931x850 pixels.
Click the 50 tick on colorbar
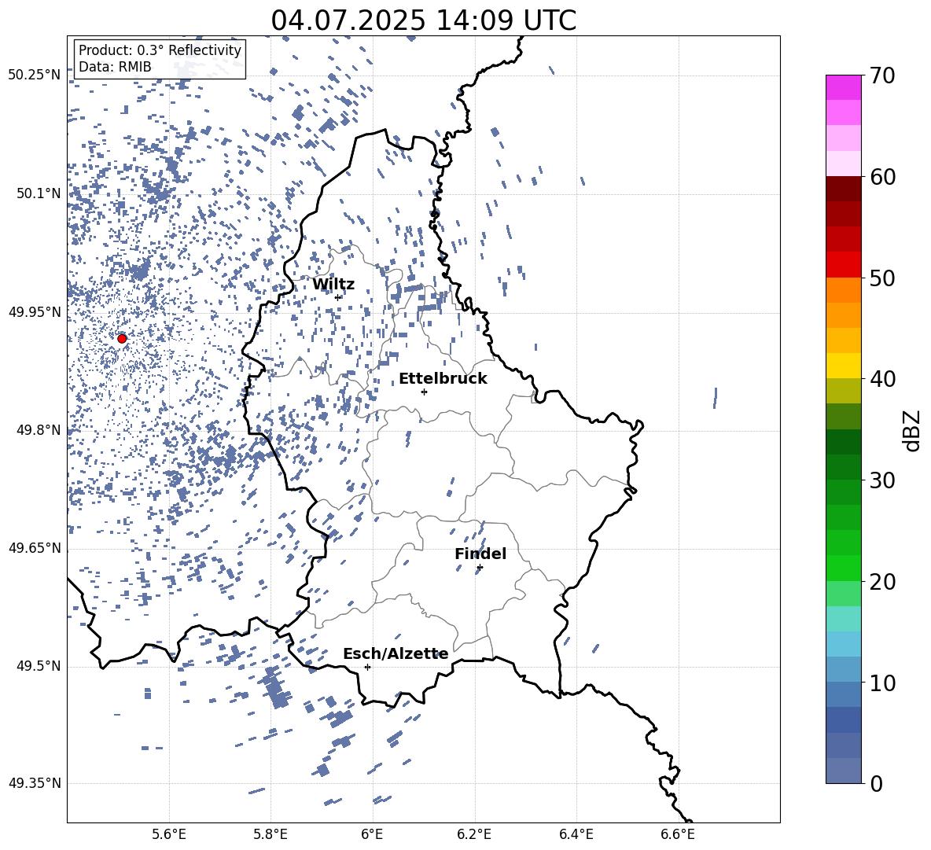(x=882, y=278)
